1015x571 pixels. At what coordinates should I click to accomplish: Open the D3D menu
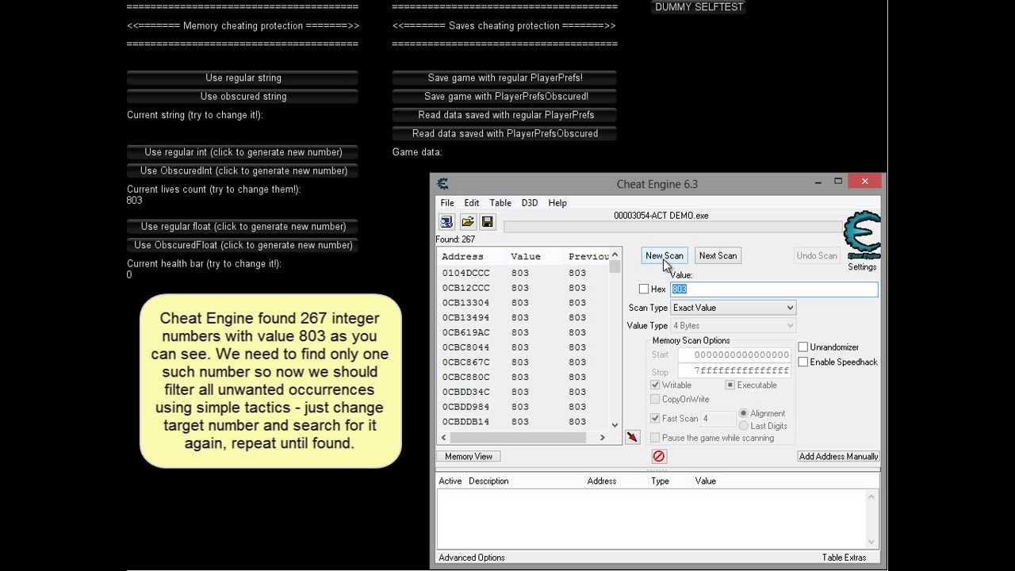pos(530,203)
